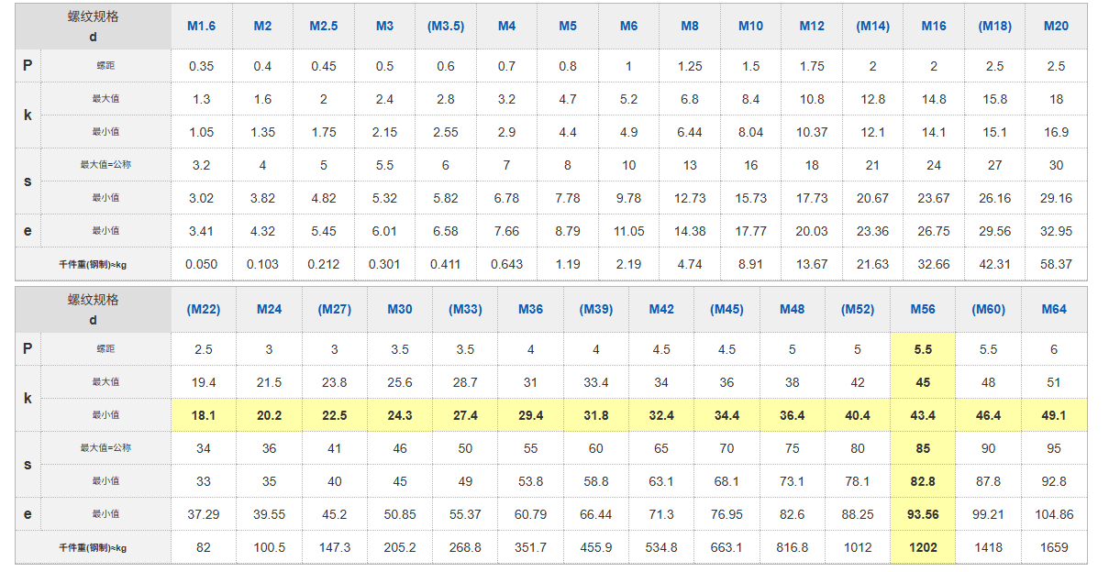Select the (M3.5) column header
The height and width of the screenshot is (572, 1109).
tap(446, 26)
